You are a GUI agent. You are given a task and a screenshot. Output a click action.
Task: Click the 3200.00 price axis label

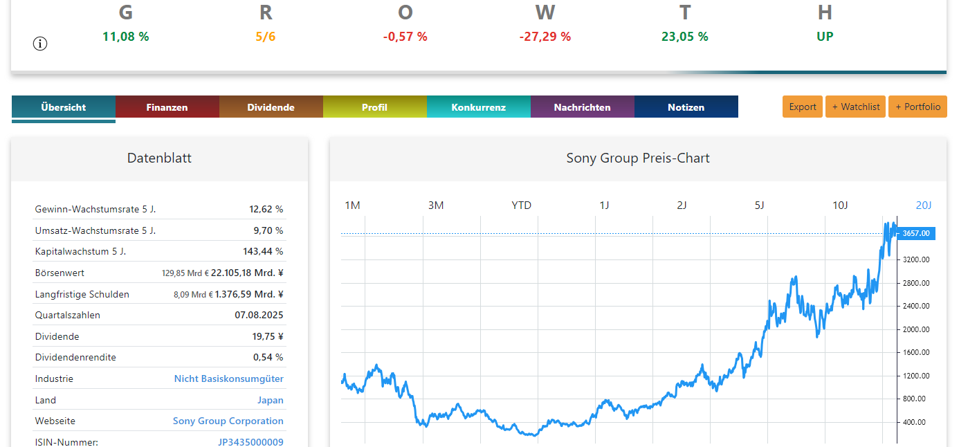pos(916,259)
